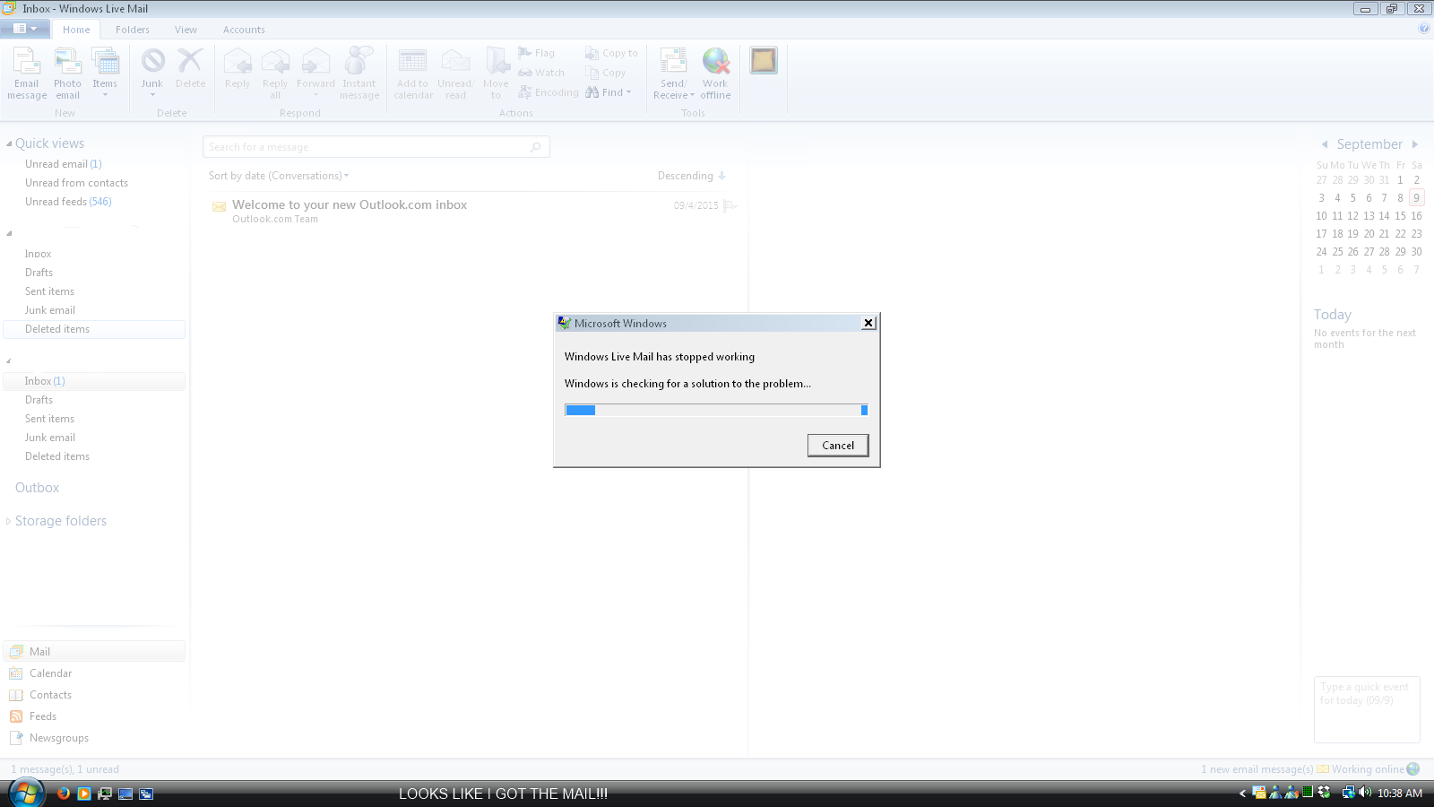The height and width of the screenshot is (807, 1434).
Task: Search for a message field
Action: point(376,147)
